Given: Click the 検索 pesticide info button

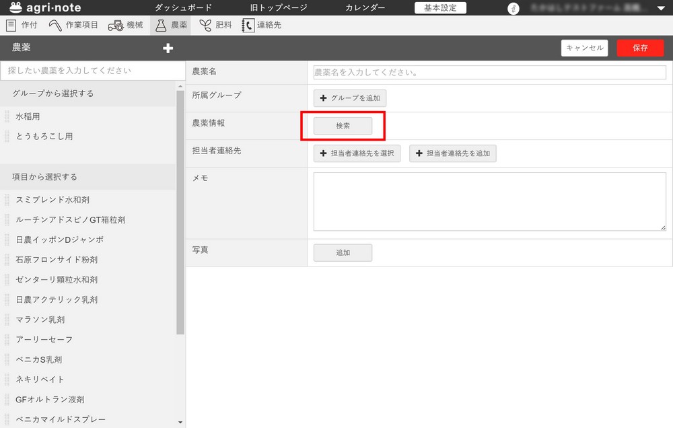Looking at the screenshot, I should (x=343, y=126).
